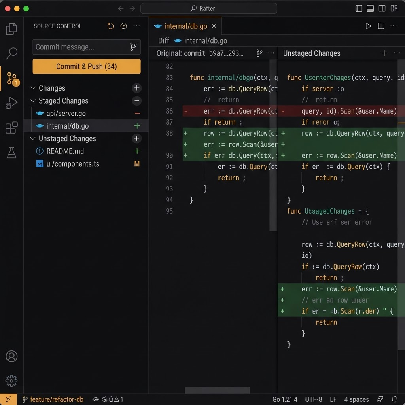Screen dimensions: 405x405
Task: Stage README.md with its plus icon
Action: pos(137,151)
